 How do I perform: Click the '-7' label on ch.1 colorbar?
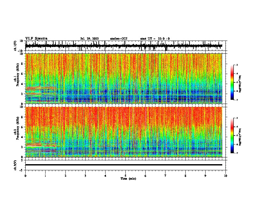click(237, 100)
